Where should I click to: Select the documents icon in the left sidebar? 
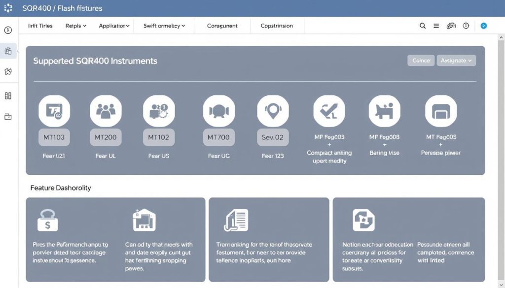pos(8,51)
